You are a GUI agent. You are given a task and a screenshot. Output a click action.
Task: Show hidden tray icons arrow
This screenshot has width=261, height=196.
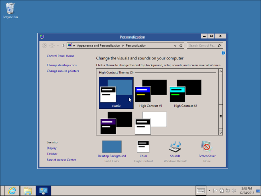(209, 190)
